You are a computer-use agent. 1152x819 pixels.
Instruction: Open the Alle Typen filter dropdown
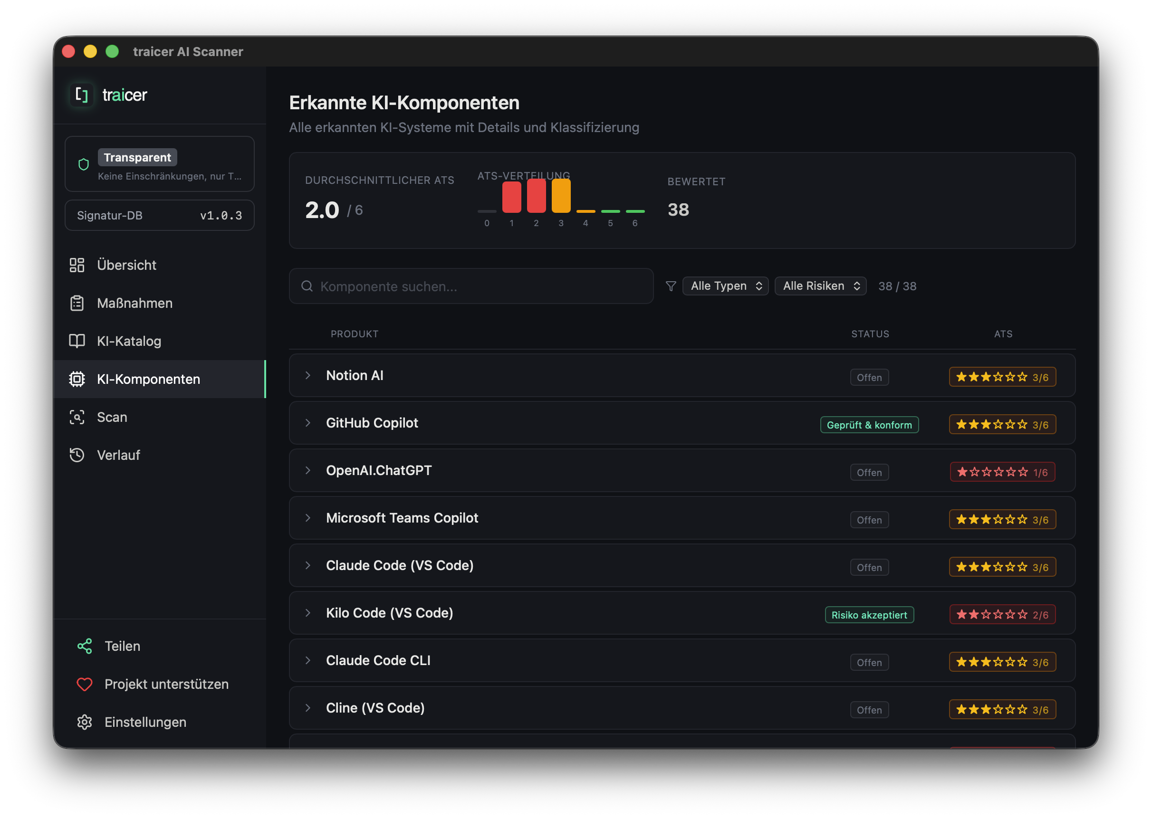pos(725,286)
